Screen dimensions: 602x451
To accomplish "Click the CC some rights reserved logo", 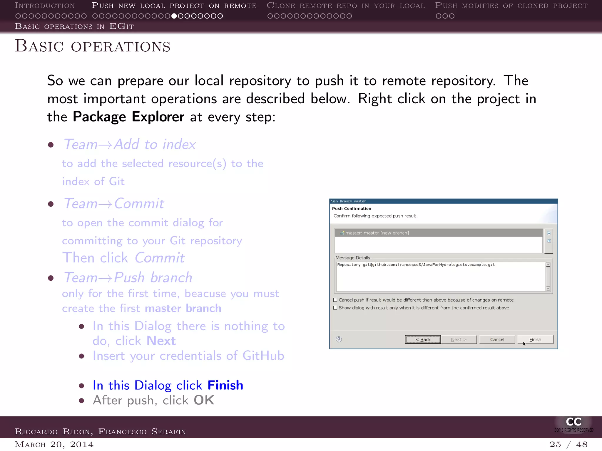I will [573, 425].
